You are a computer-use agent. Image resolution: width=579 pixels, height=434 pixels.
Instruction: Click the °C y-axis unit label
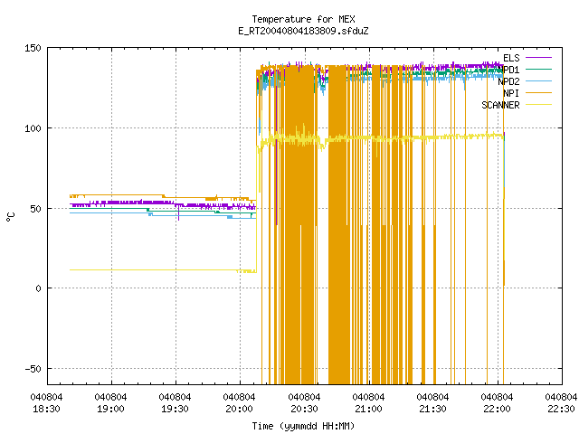[10, 217]
